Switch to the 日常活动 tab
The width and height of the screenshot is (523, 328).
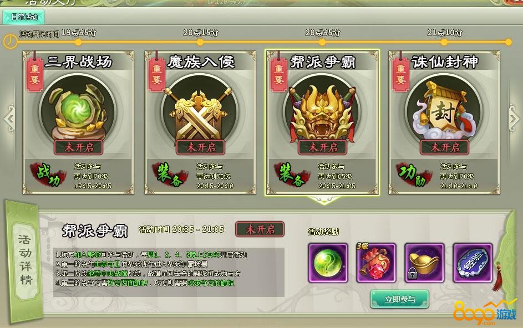tap(23, 17)
